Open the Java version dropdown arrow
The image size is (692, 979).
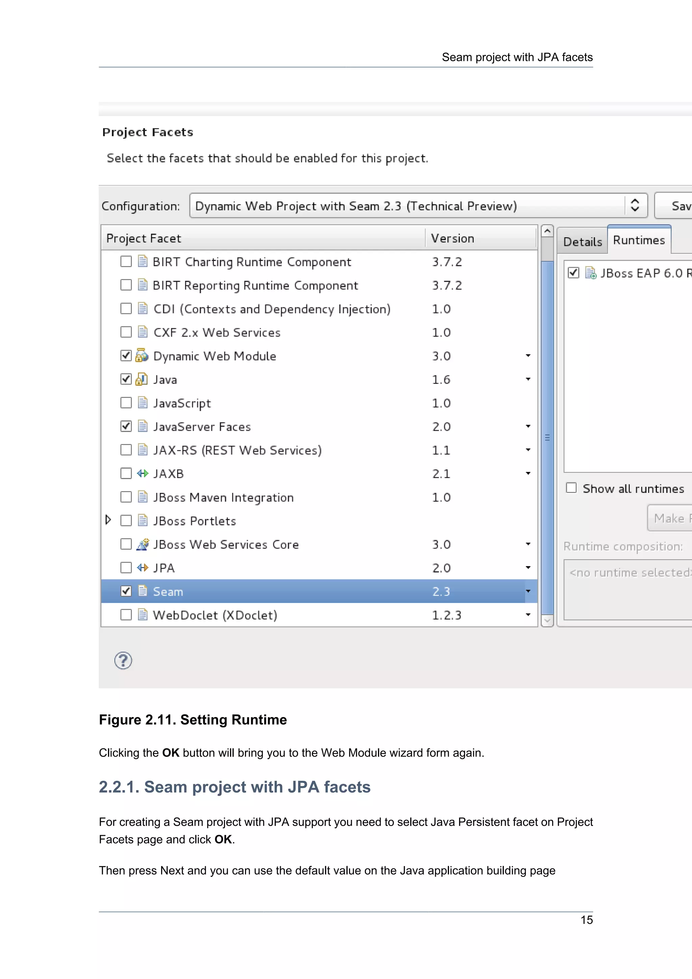tap(528, 379)
